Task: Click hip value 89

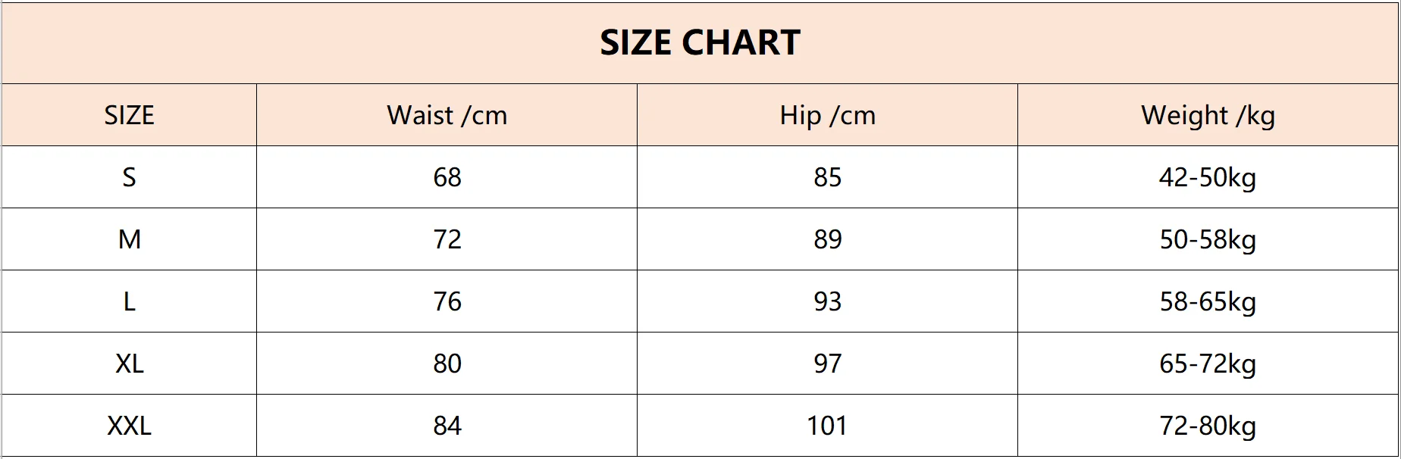Action: [827, 239]
